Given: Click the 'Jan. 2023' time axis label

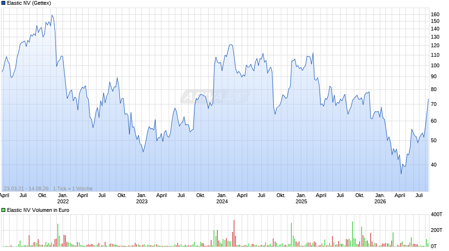Looking at the screenshot, I should (x=142, y=199).
